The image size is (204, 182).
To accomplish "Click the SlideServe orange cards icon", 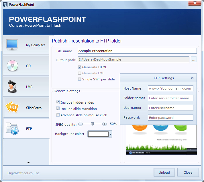I will (x=12, y=107).
